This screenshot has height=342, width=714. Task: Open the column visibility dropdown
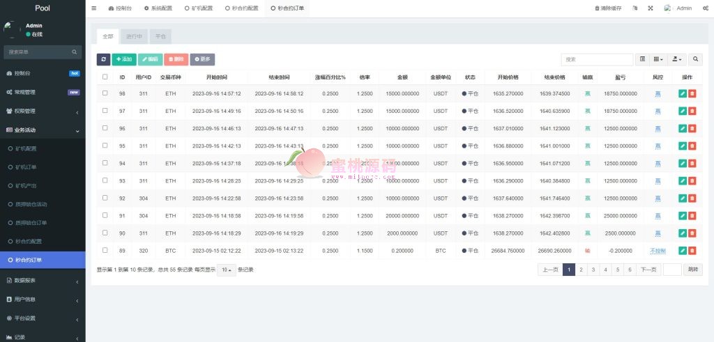coord(659,60)
